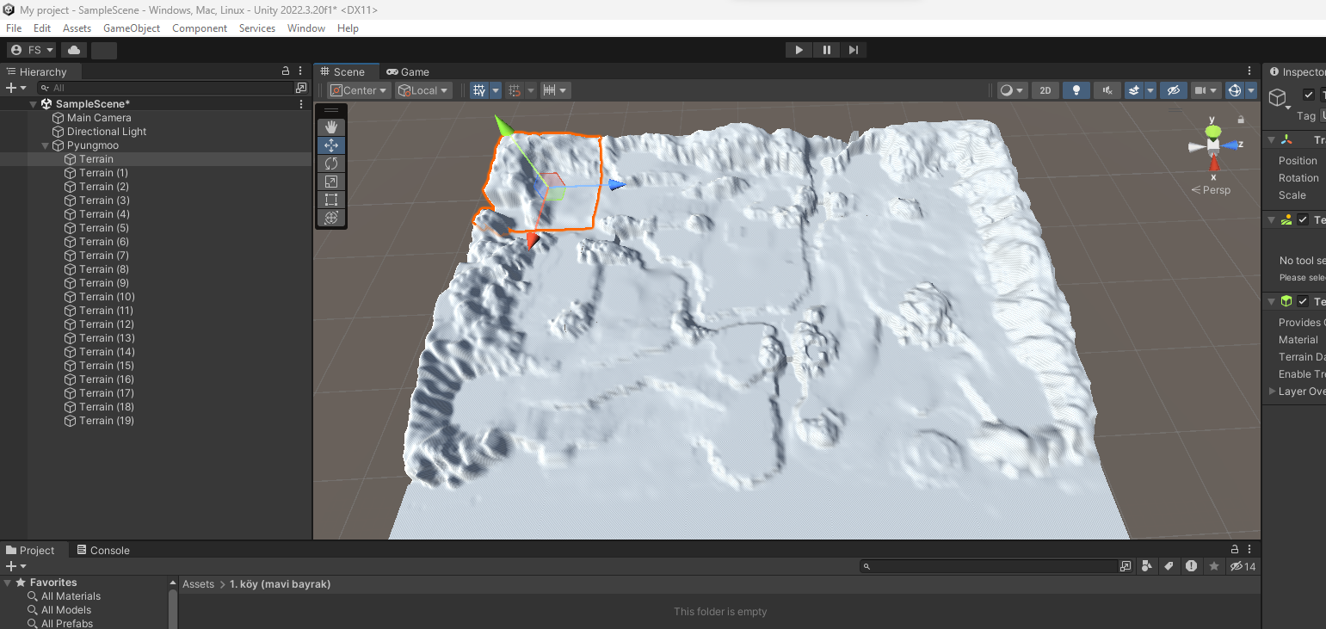This screenshot has width=1326, height=629.
Task: Open the Gizmos toggle in Scene view
Action: pos(1236,90)
